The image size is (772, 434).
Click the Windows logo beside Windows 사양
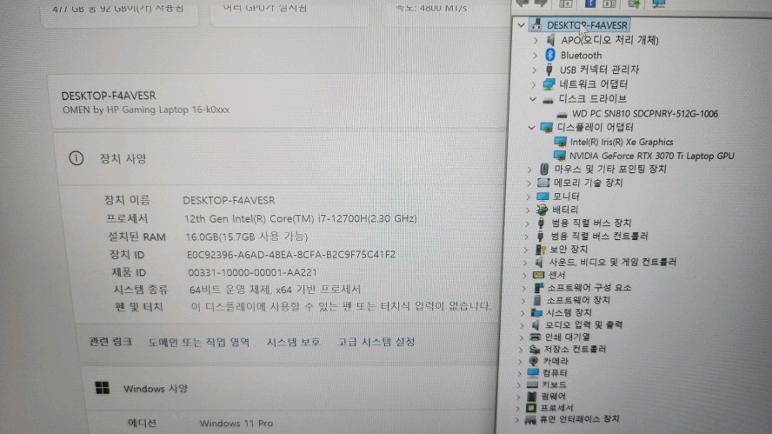(103, 388)
